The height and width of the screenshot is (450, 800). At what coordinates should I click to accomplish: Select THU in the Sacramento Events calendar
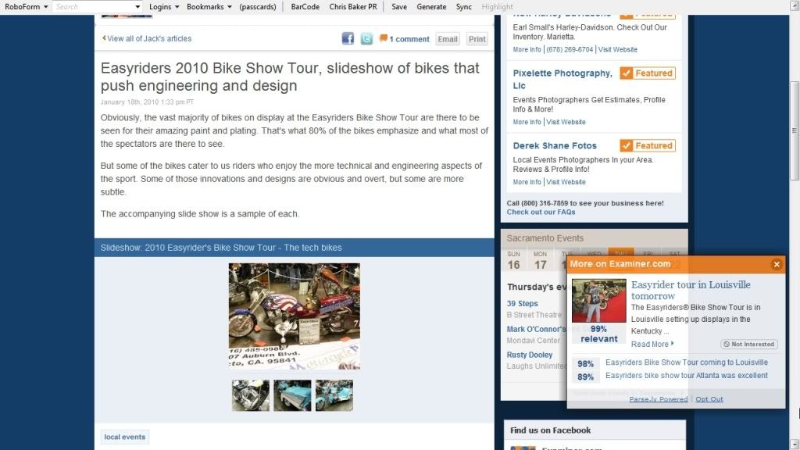621,254
